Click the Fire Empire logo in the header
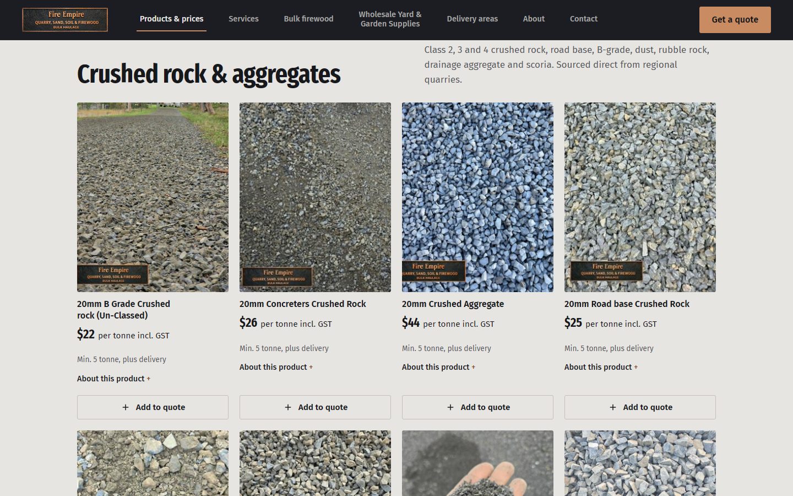Image resolution: width=793 pixels, height=496 pixels. tap(65, 20)
